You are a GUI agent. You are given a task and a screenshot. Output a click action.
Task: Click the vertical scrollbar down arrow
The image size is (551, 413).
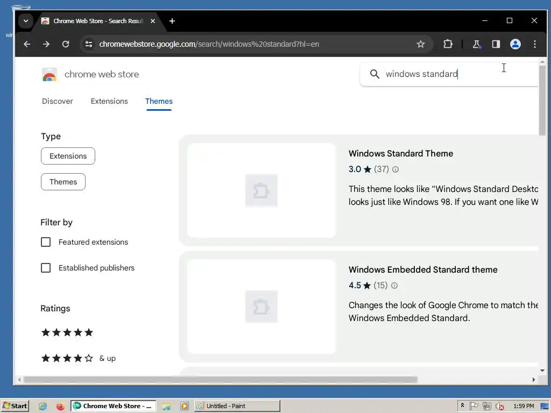pyautogui.click(x=542, y=370)
